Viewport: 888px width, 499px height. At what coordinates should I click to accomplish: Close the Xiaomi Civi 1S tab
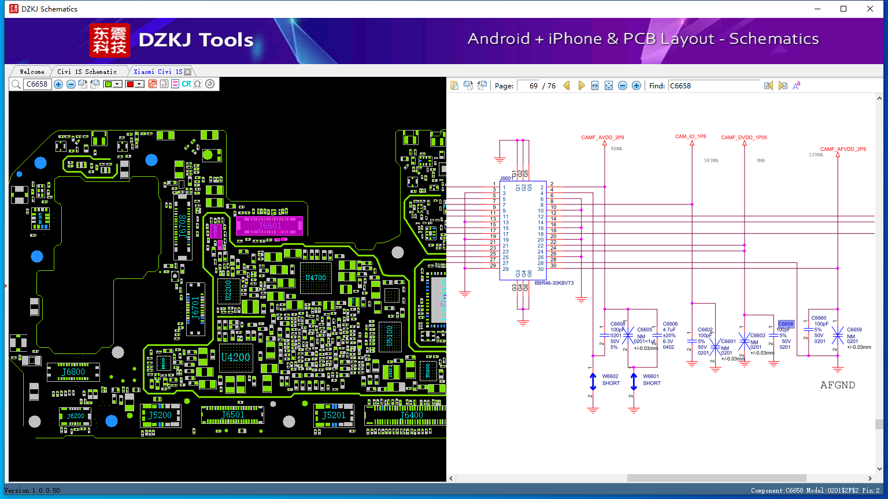click(187, 72)
